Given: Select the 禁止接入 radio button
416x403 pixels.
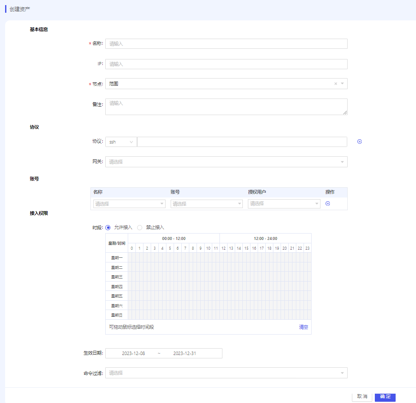Looking at the screenshot, I should pyautogui.click(x=140, y=227).
